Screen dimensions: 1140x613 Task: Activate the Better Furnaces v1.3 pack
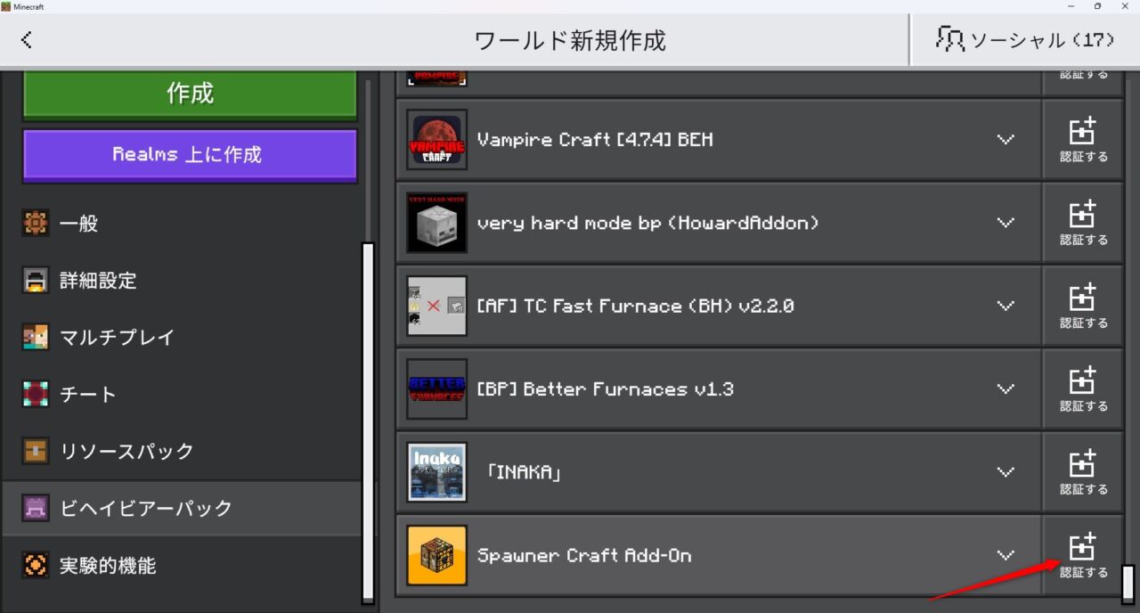pos(1083,389)
